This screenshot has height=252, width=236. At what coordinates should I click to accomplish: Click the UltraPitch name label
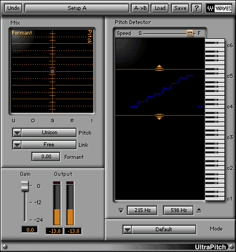tap(210, 247)
